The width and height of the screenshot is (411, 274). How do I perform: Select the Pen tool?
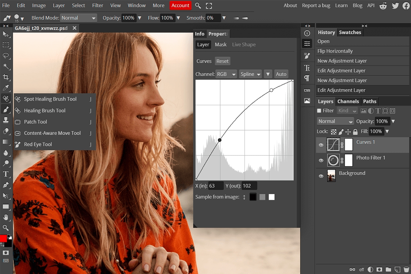pos(6,185)
